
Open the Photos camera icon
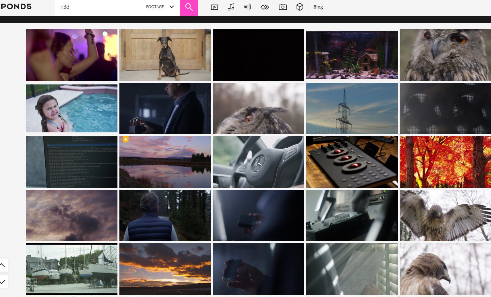click(x=283, y=7)
